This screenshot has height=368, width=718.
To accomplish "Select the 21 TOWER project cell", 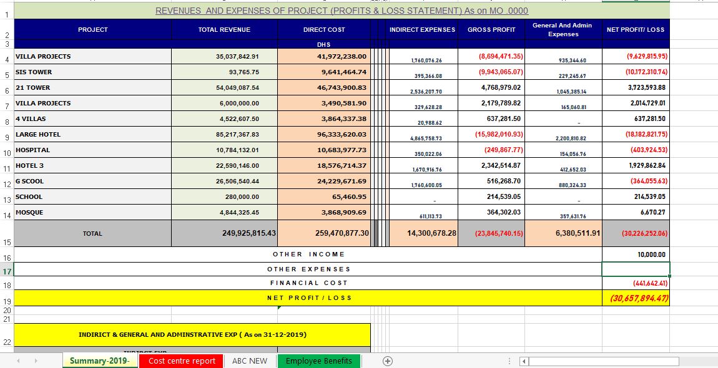I will (x=92, y=87).
